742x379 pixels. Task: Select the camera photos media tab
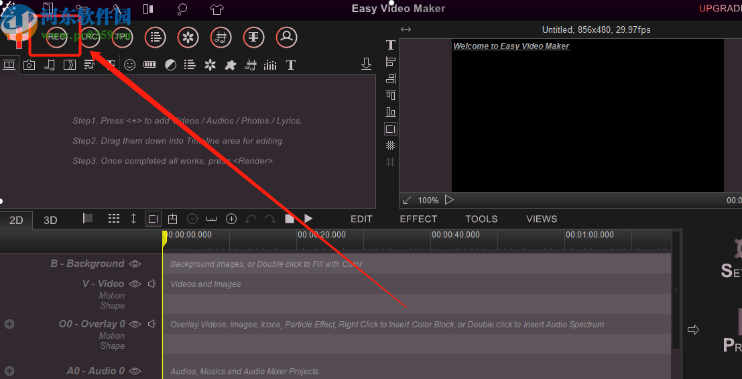29,65
